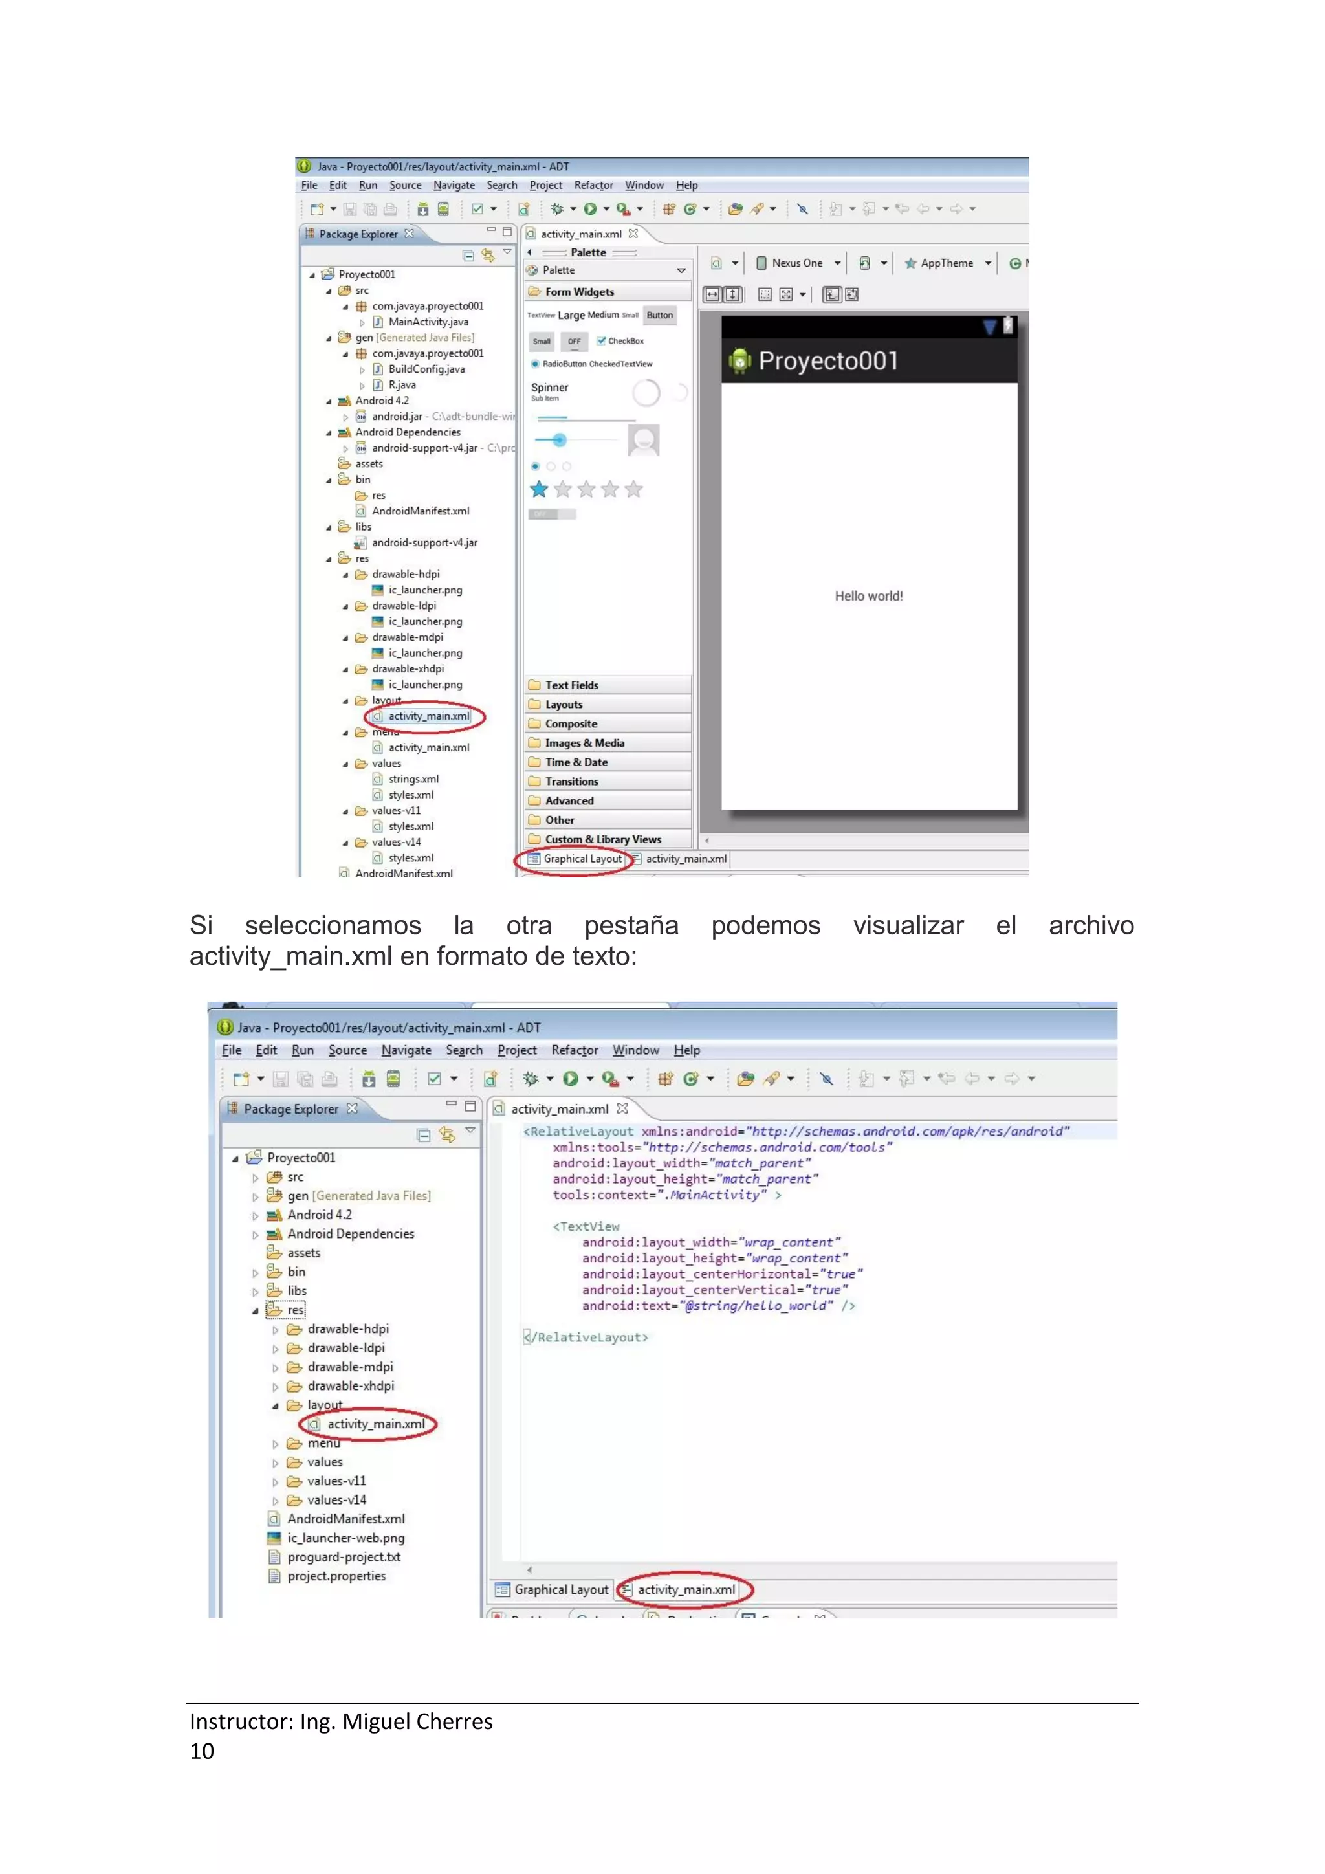This screenshot has height=1874, width=1325.
Task: Click Search flashlight icon in lower toolbar
Action: coord(771,1079)
